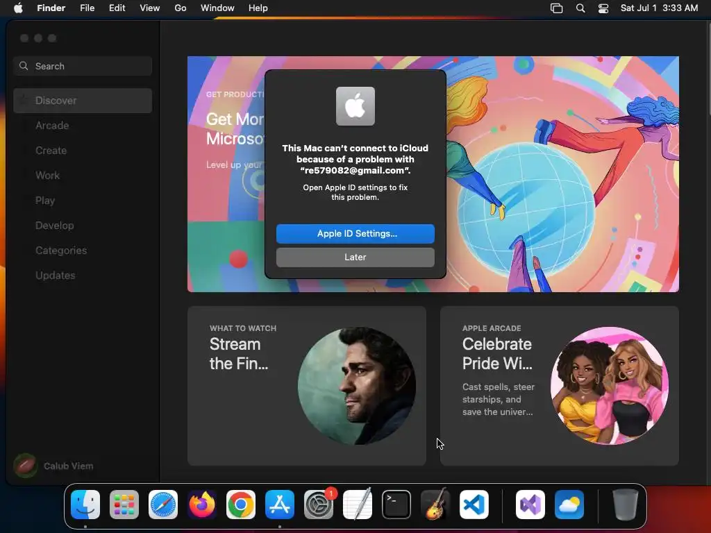Open the File menu
Viewport: 711px width, 533px height.
coord(87,8)
